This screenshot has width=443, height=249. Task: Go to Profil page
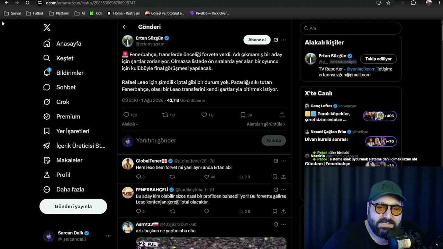[x=56, y=175]
